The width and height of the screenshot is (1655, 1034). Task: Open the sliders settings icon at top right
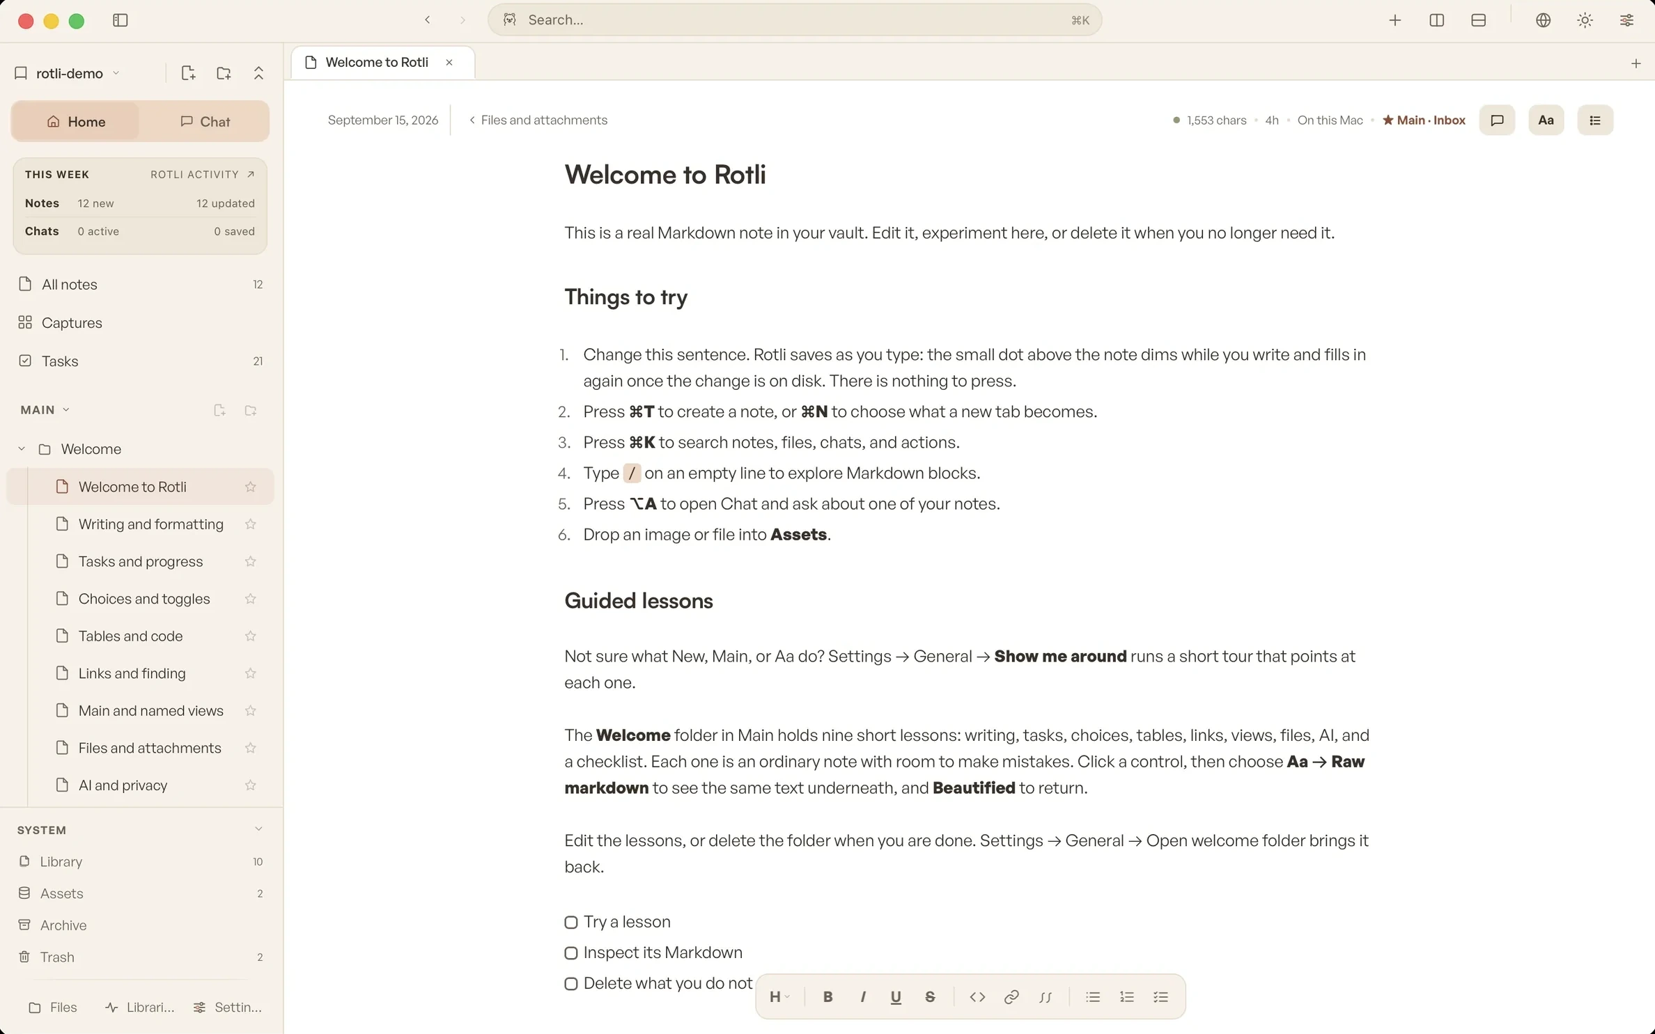tap(1626, 20)
